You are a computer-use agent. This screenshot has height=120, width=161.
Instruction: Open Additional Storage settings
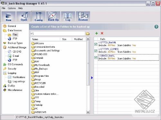pos(17,47)
